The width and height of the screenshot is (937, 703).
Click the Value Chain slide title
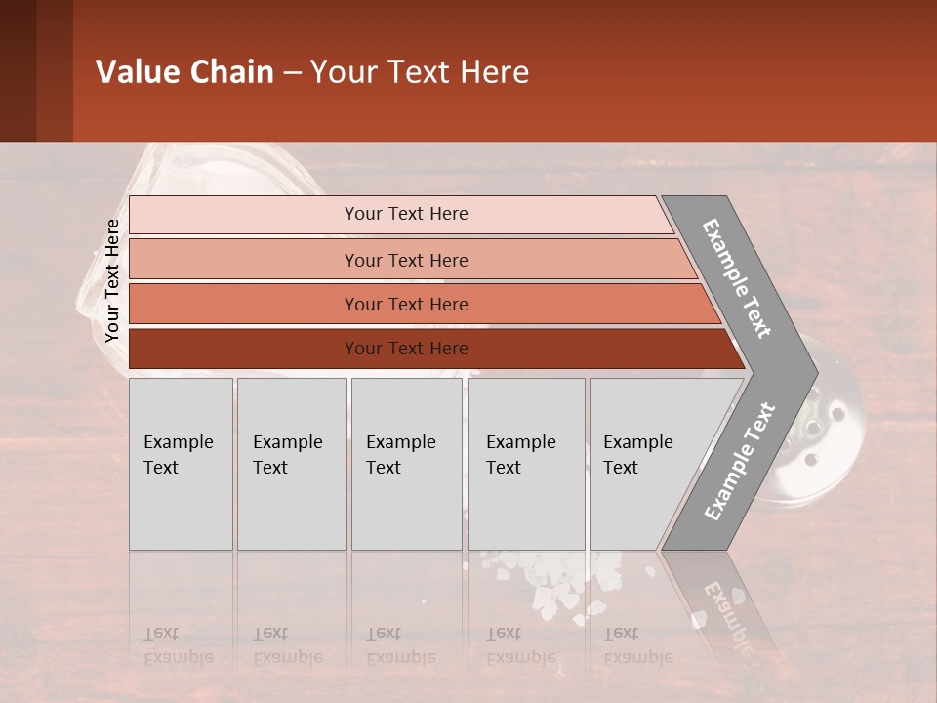[x=312, y=71]
